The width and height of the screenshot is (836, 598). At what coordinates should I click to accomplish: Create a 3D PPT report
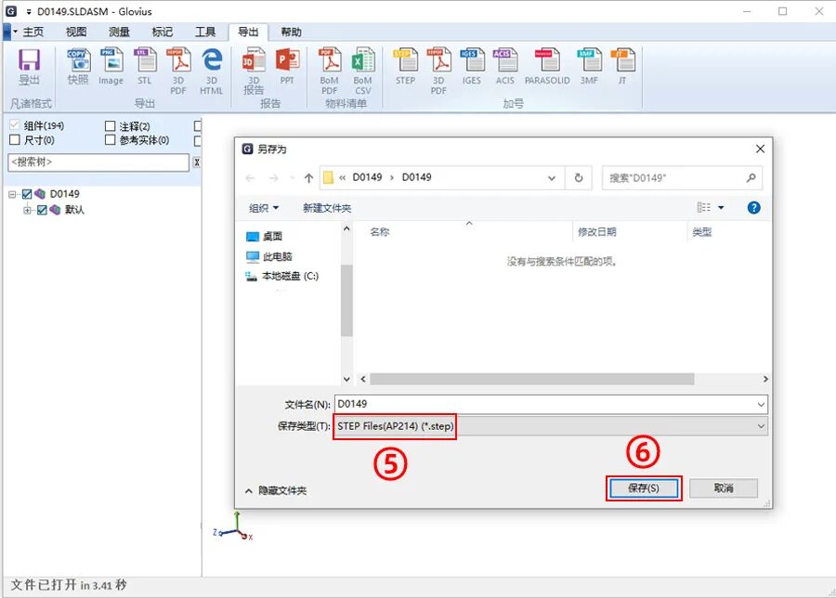(288, 67)
